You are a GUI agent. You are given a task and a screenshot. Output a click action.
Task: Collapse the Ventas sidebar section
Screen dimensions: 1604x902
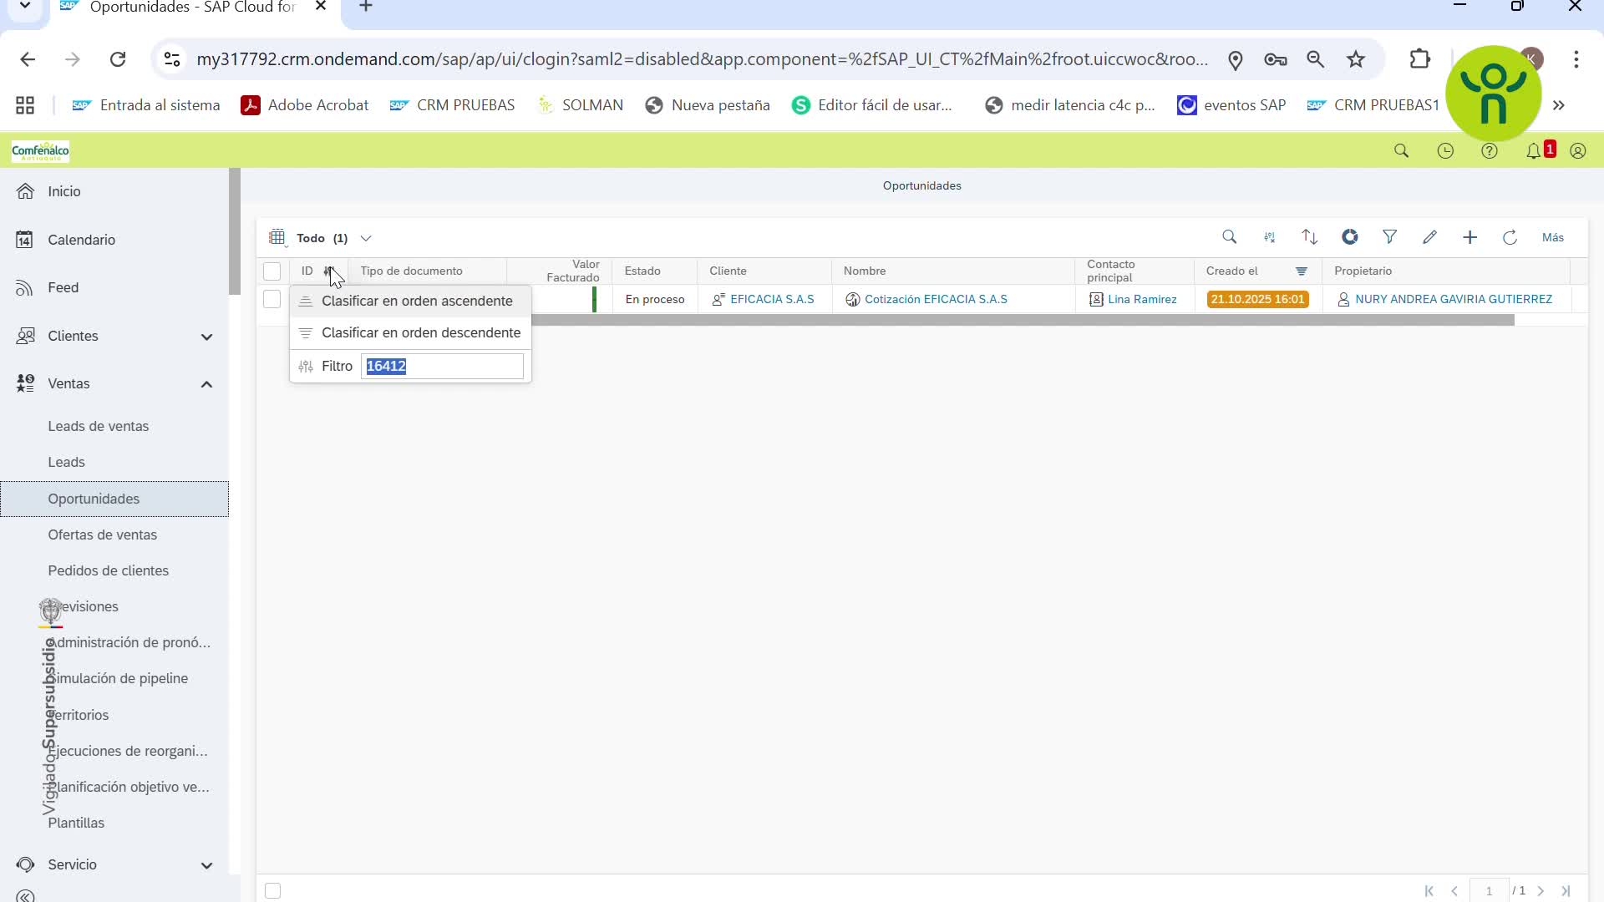[x=206, y=384]
